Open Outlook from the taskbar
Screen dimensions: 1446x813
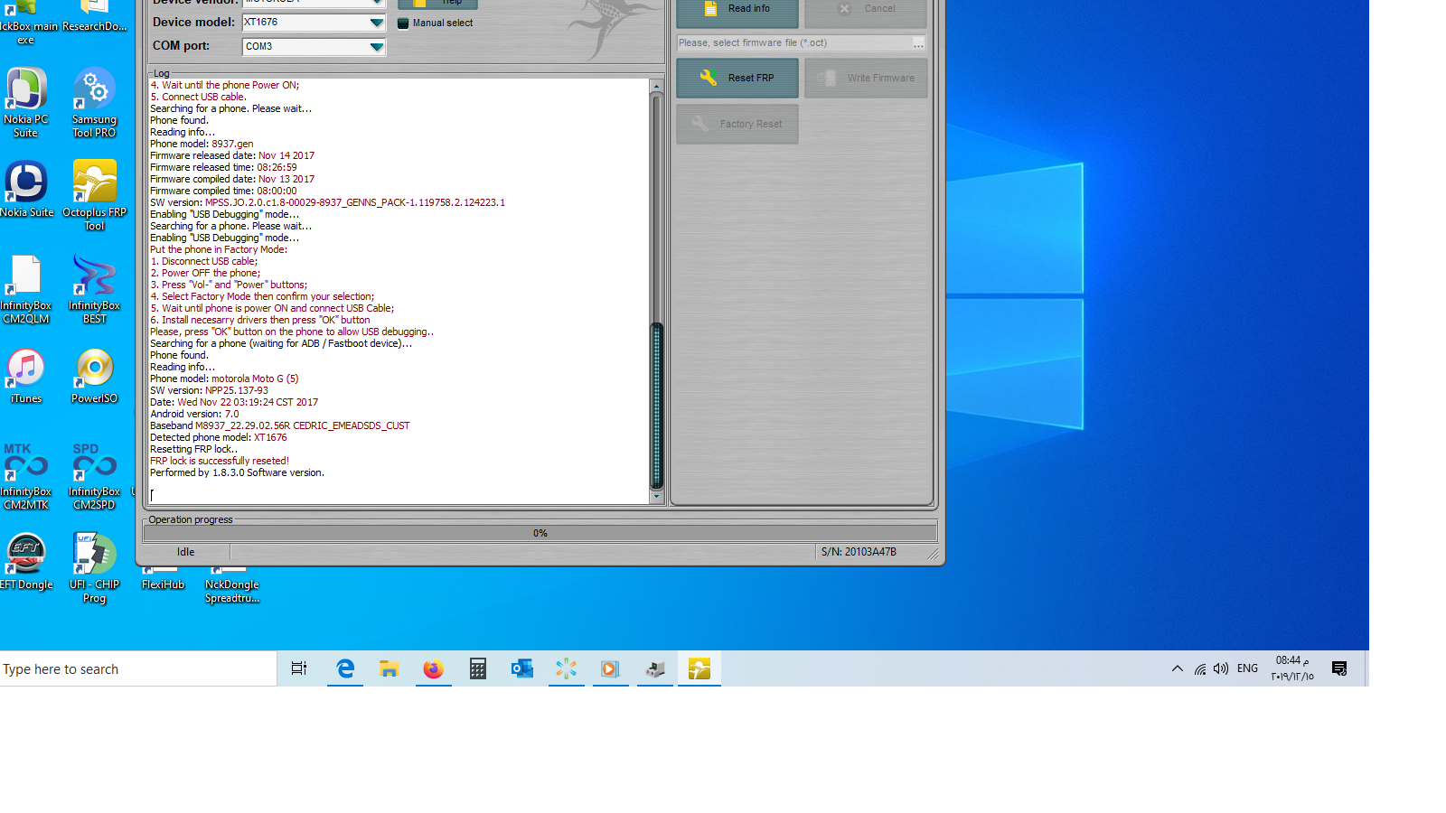click(521, 668)
